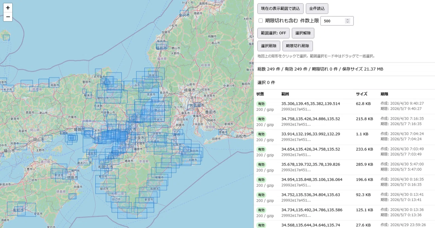Click the 選択削除 button
Viewport: 435px width, 228px height.
(x=269, y=46)
